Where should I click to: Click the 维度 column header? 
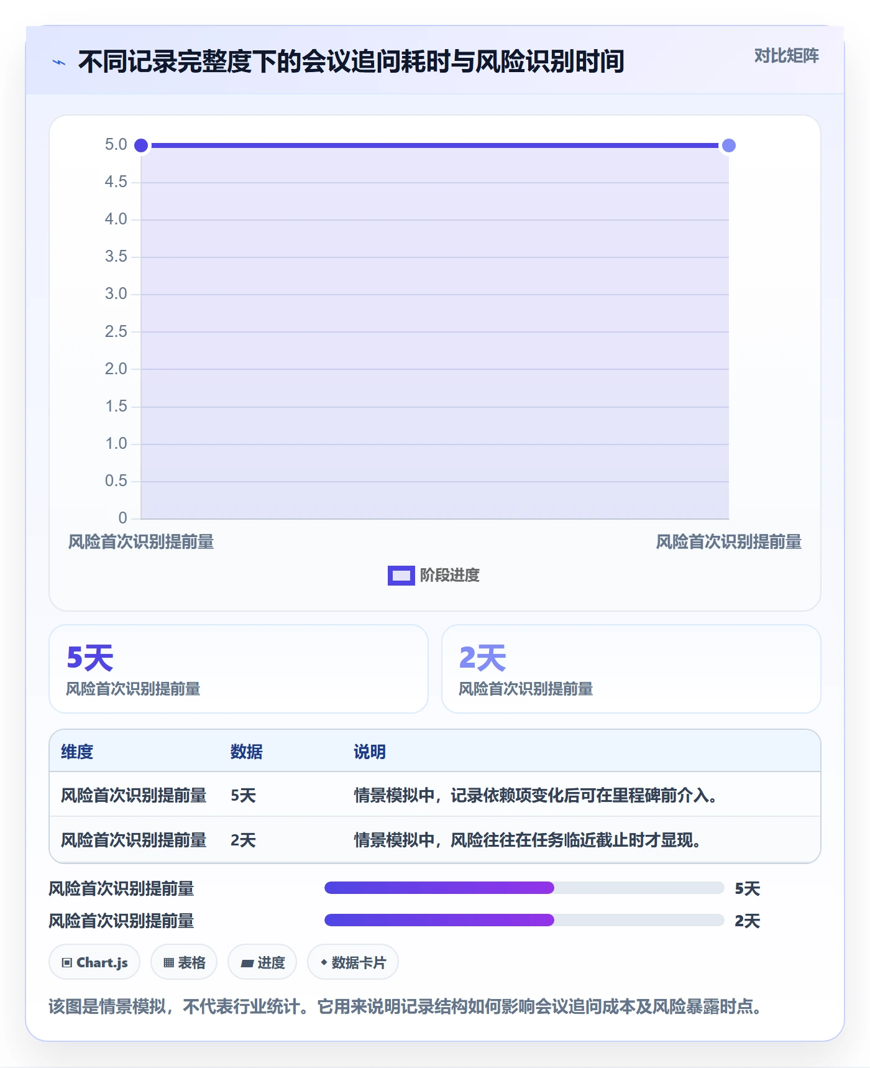point(77,752)
